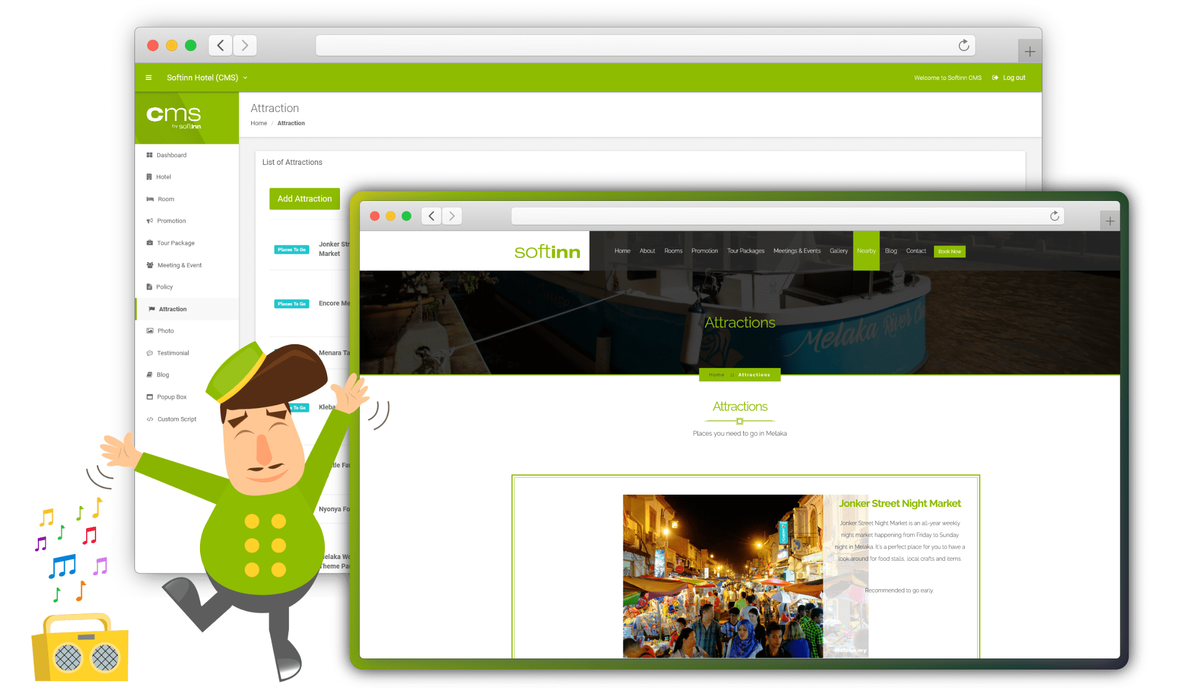Image resolution: width=1191 pixels, height=694 pixels.
Task: Click Places To Go tag beside Encore Melaka
Action: tap(292, 304)
